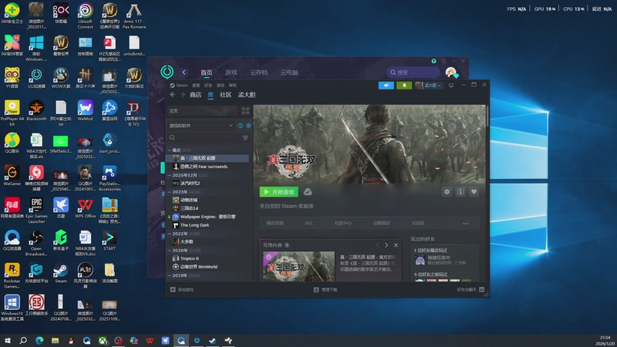Screen dimensions: 617x347
Task: Select Tropico 6 in library list
Action: pos(208,258)
